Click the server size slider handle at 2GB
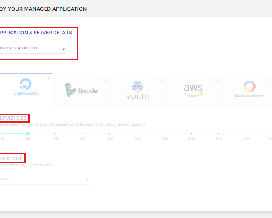The width and height of the screenshot is (272, 218). (28, 133)
